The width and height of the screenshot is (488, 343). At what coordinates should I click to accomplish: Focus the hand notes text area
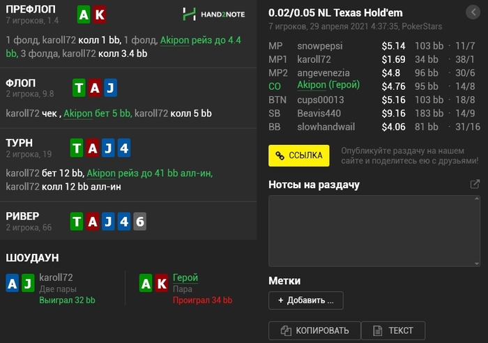[374, 231]
